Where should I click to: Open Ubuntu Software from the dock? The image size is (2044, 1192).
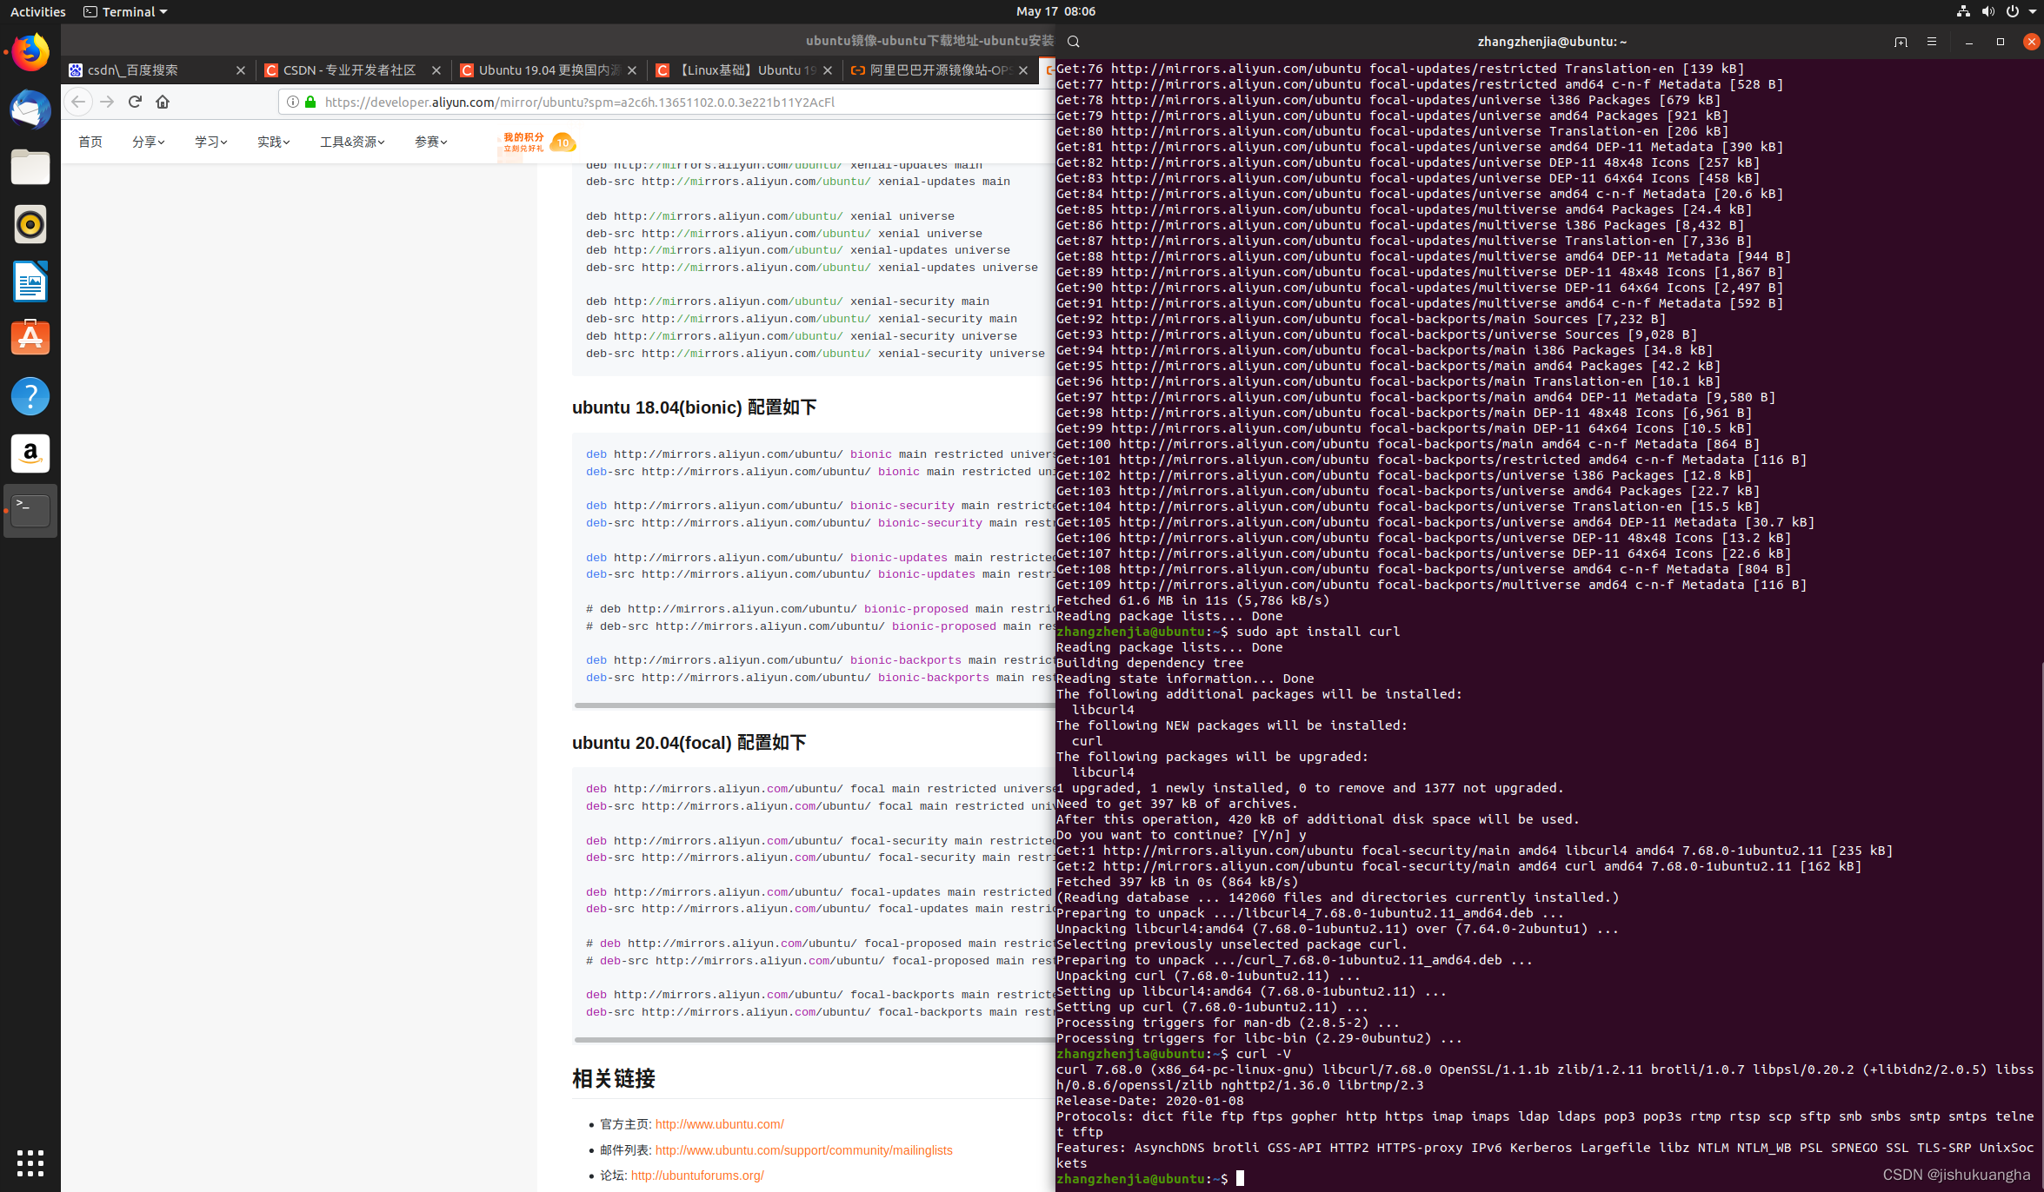pyautogui.click(x=30, y=339)
